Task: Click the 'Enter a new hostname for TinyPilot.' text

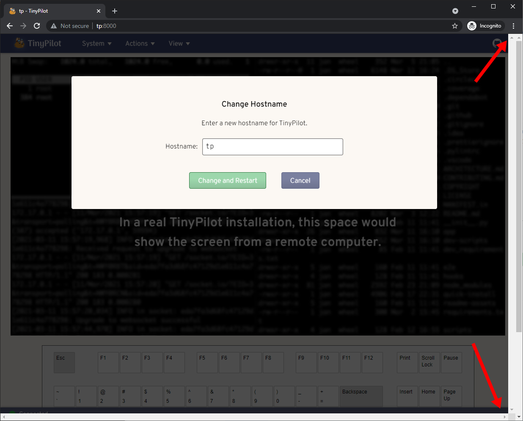Action: pyautogui.click(x=254, y=123)
